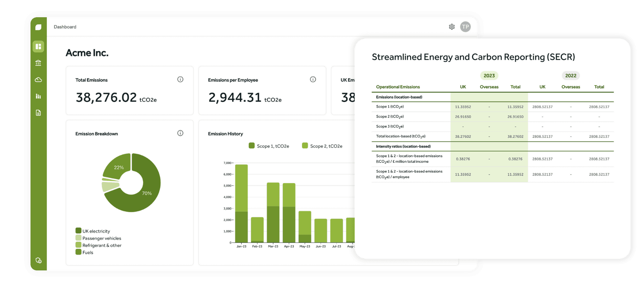Click the app logo in the sidebar

38,27
